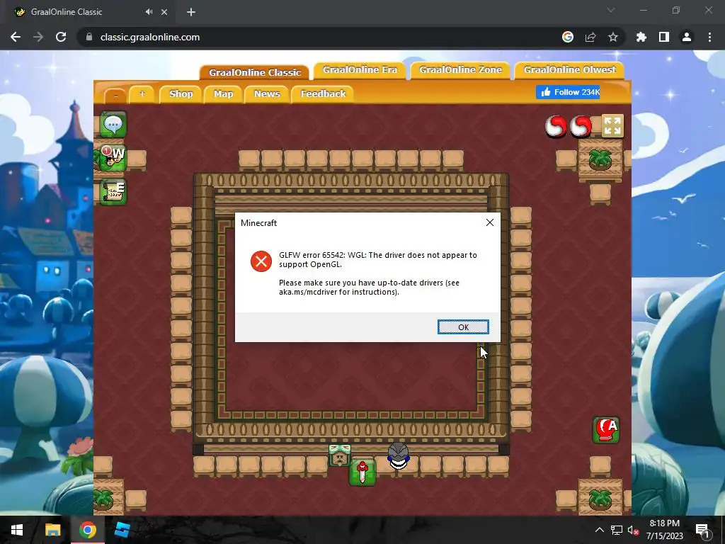Open a new Chrome tab
This screenshot has width=725, height=544.
(191, 12)
